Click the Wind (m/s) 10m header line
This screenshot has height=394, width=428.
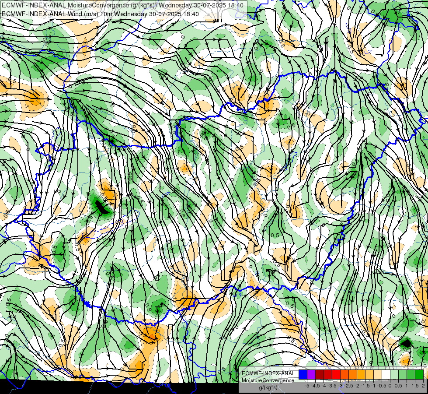coord(100,14)
